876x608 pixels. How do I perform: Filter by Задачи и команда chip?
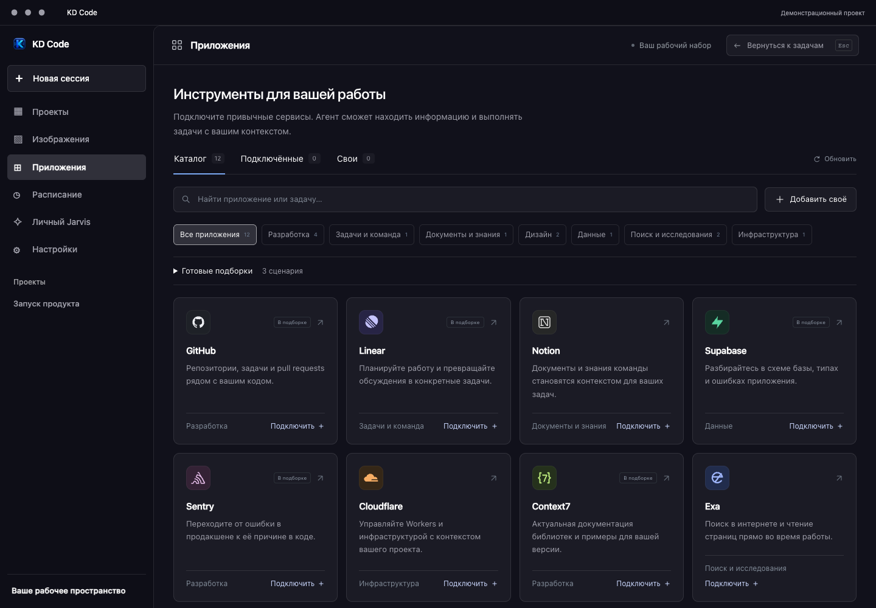tap(372, 235)
